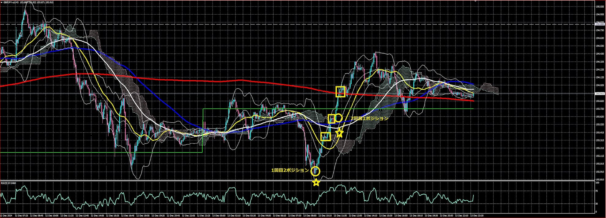Click yellow circle beside 2回目1ポジション label
Screen dimensions: 606x218
tap(338, 118)
